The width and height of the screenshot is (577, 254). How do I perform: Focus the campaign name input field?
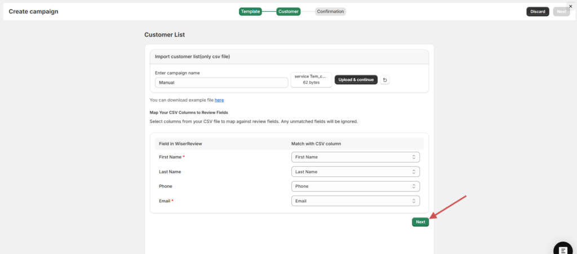[221, 83]
